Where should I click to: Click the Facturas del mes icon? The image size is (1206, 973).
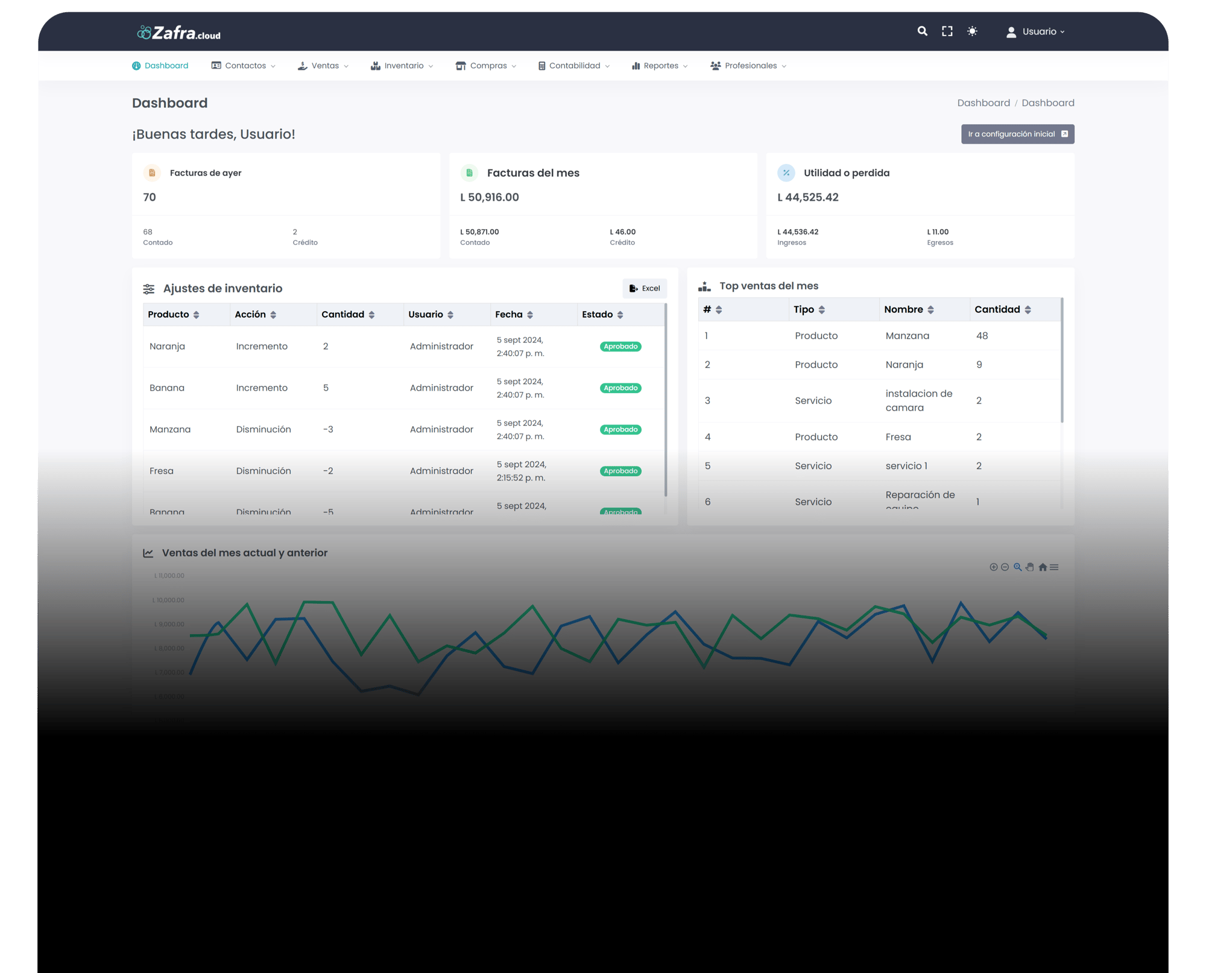469,173
